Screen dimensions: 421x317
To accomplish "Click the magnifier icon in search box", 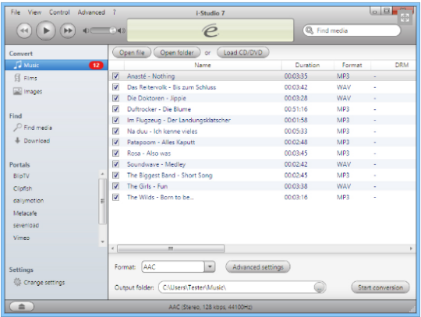I will coord(310,30).
